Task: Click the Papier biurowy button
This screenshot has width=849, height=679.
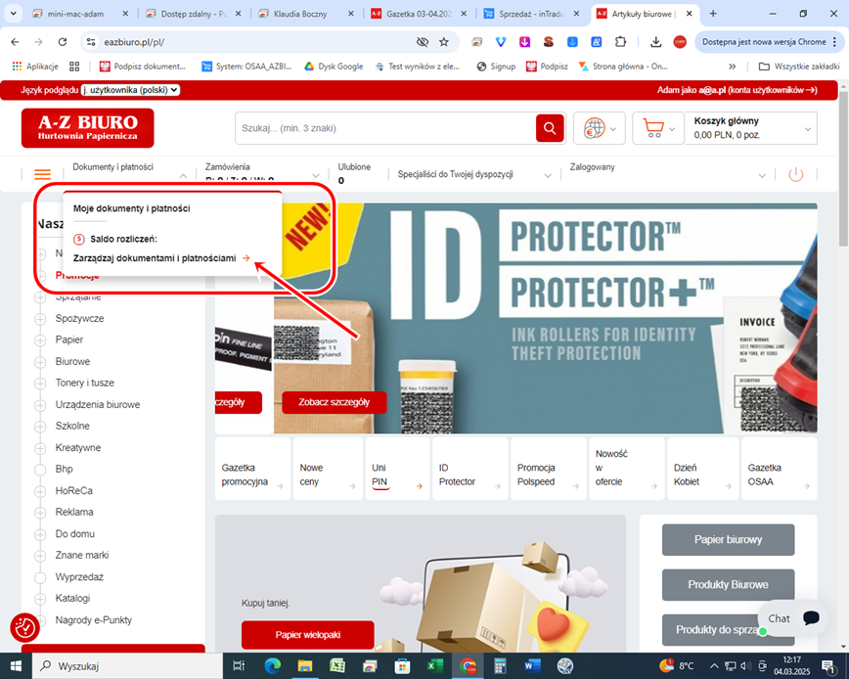Action: pyautogui.click(x=729, y=539)
